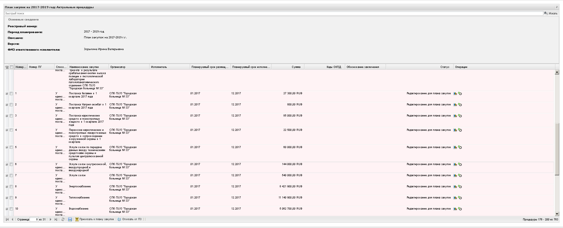This screenshot has width=563, height=228.
Task: Click the Статус column header
Action: pos(420,67)
